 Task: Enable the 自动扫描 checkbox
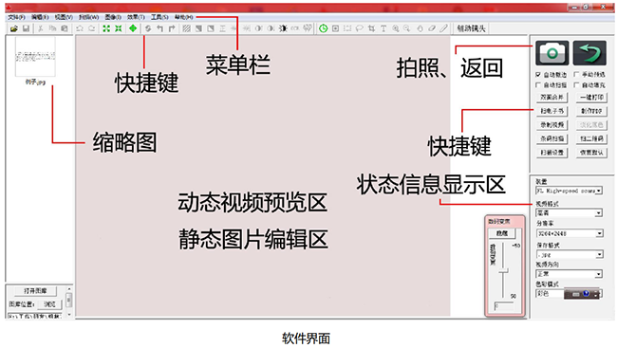538,85
